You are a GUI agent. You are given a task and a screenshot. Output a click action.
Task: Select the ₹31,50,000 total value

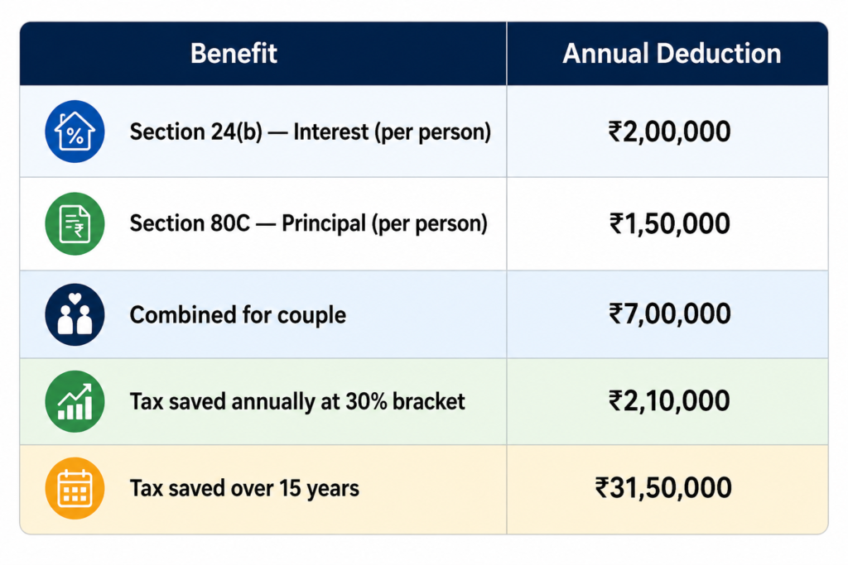[663, 488]
